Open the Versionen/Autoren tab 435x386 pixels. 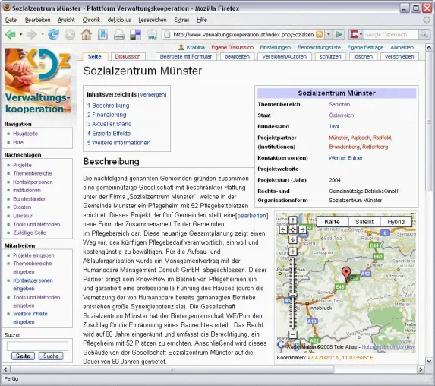tap(284, 57)
